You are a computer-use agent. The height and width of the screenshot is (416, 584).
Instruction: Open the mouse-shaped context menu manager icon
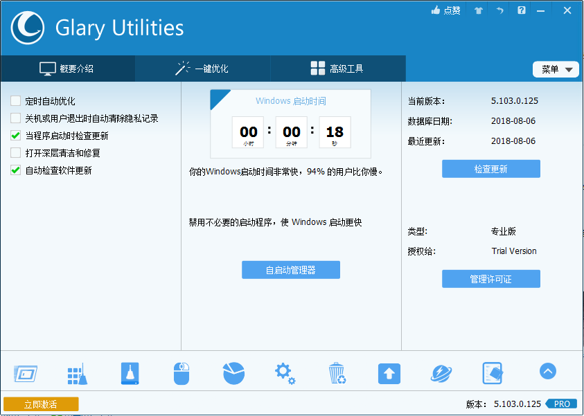[182, 373]
